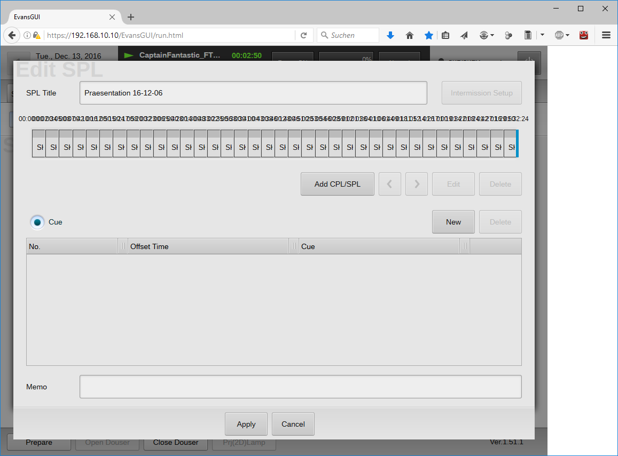Expand the Adblock Plus dropdown arrow
The image size is (618, 456).
click(567, 35)
